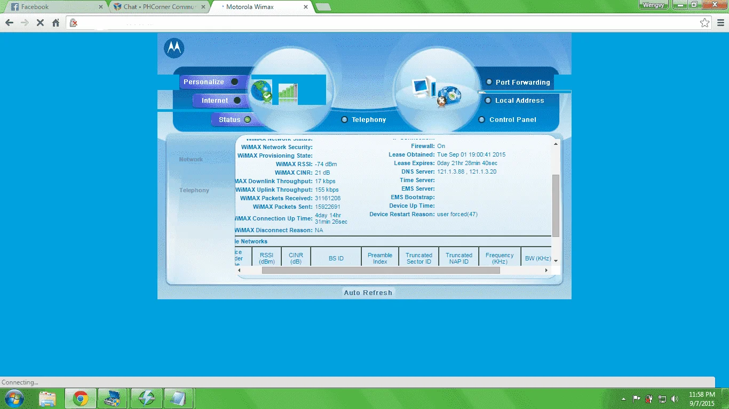Stop the page loading in Chrome
The image size is (729, 409).
pyautogui.click(x=40, y=23)
